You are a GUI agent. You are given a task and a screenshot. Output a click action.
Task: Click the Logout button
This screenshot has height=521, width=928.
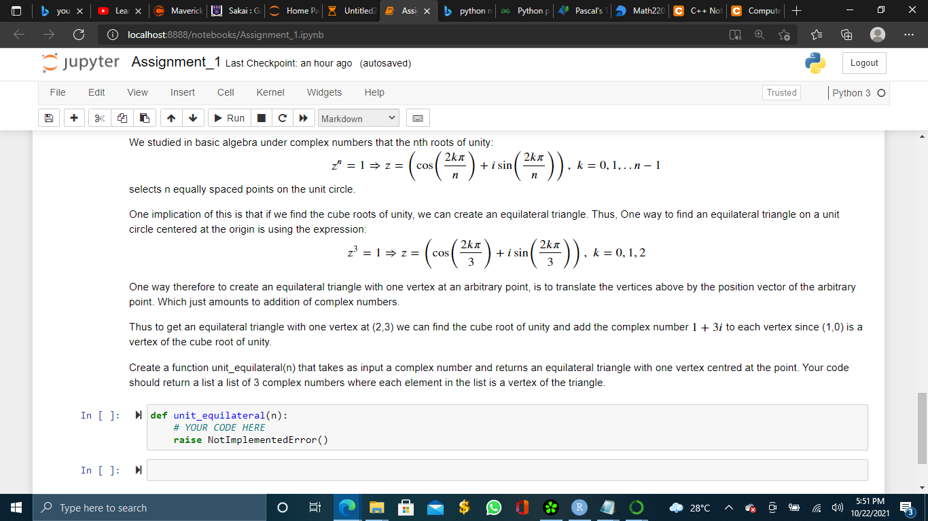click(x=864, y=62)
